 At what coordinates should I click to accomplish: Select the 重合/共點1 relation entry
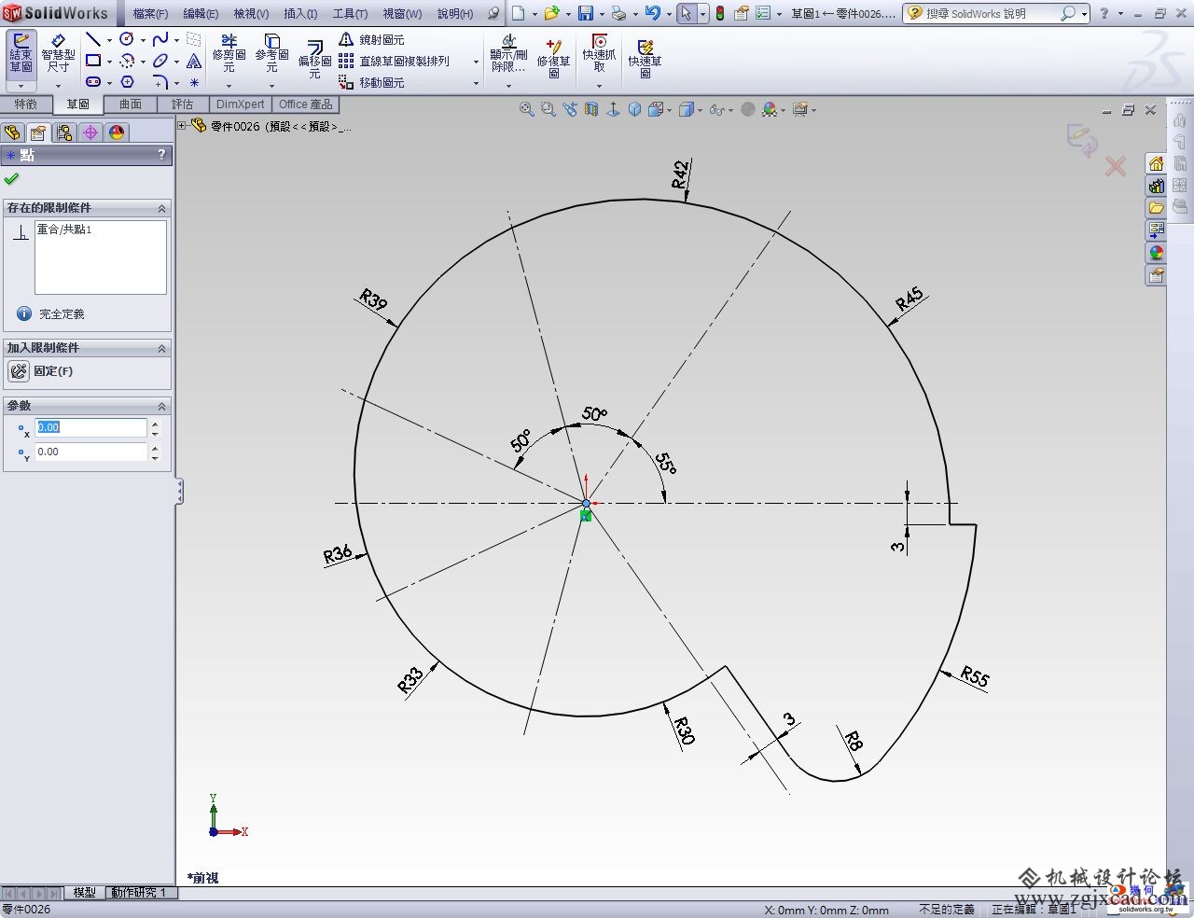64,229
